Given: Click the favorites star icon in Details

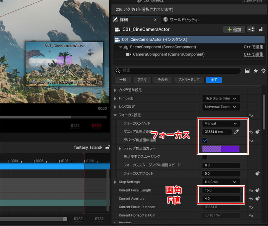Looking at the screenshot, I should [256, 71].
